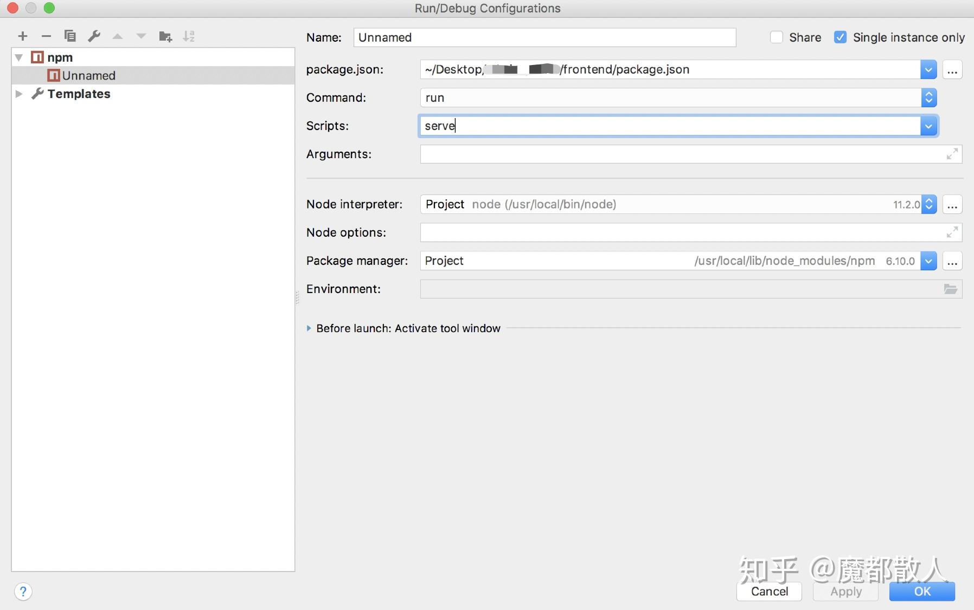
Task: Expand the Node options field editor
Action: pyautogui.click(x=952, y=232)
